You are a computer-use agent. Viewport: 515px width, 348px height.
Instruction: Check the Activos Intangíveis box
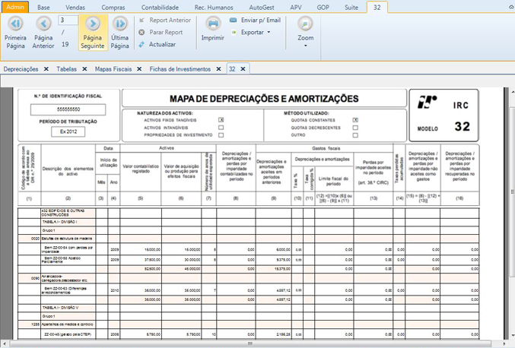pos(221,128)
